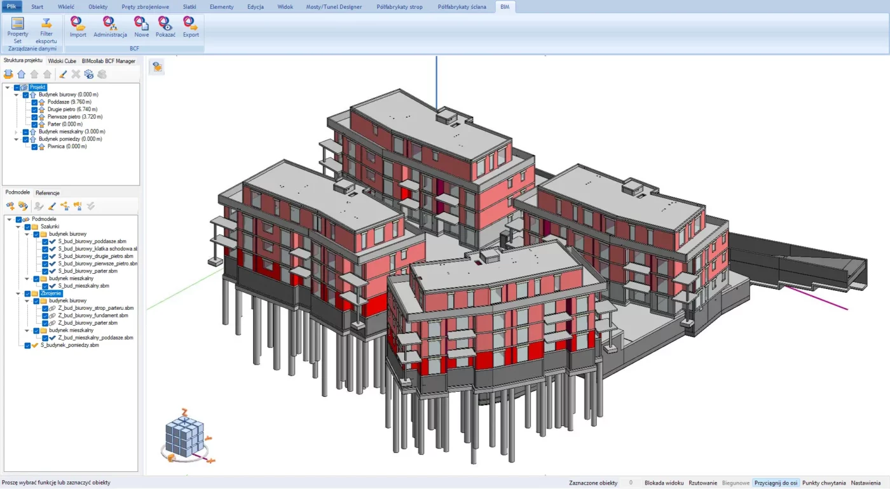The height and width of the screenshot is (489, 890).
Task: Open BCF Administracja
Action: point(110,27)
